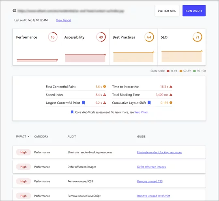The height and width of the screenshot is (201, 219).
Task: Click the bookmark icon next to Cumulative Layout Shift
Action: pos(149,103)
